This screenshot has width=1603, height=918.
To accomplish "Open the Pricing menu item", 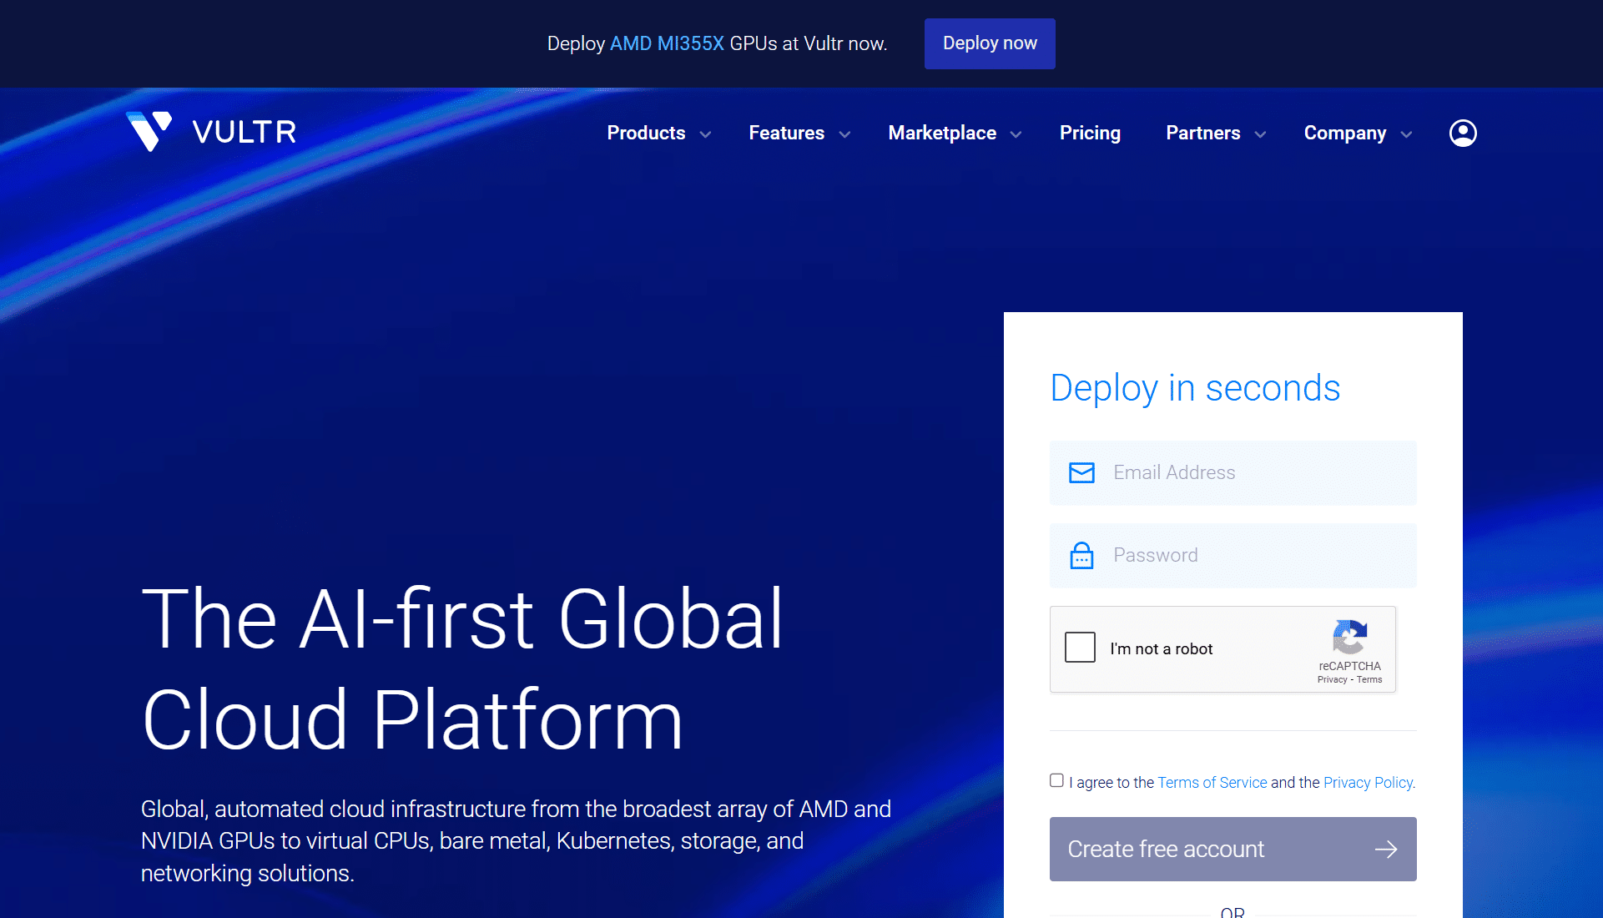I will (1089, 134).
